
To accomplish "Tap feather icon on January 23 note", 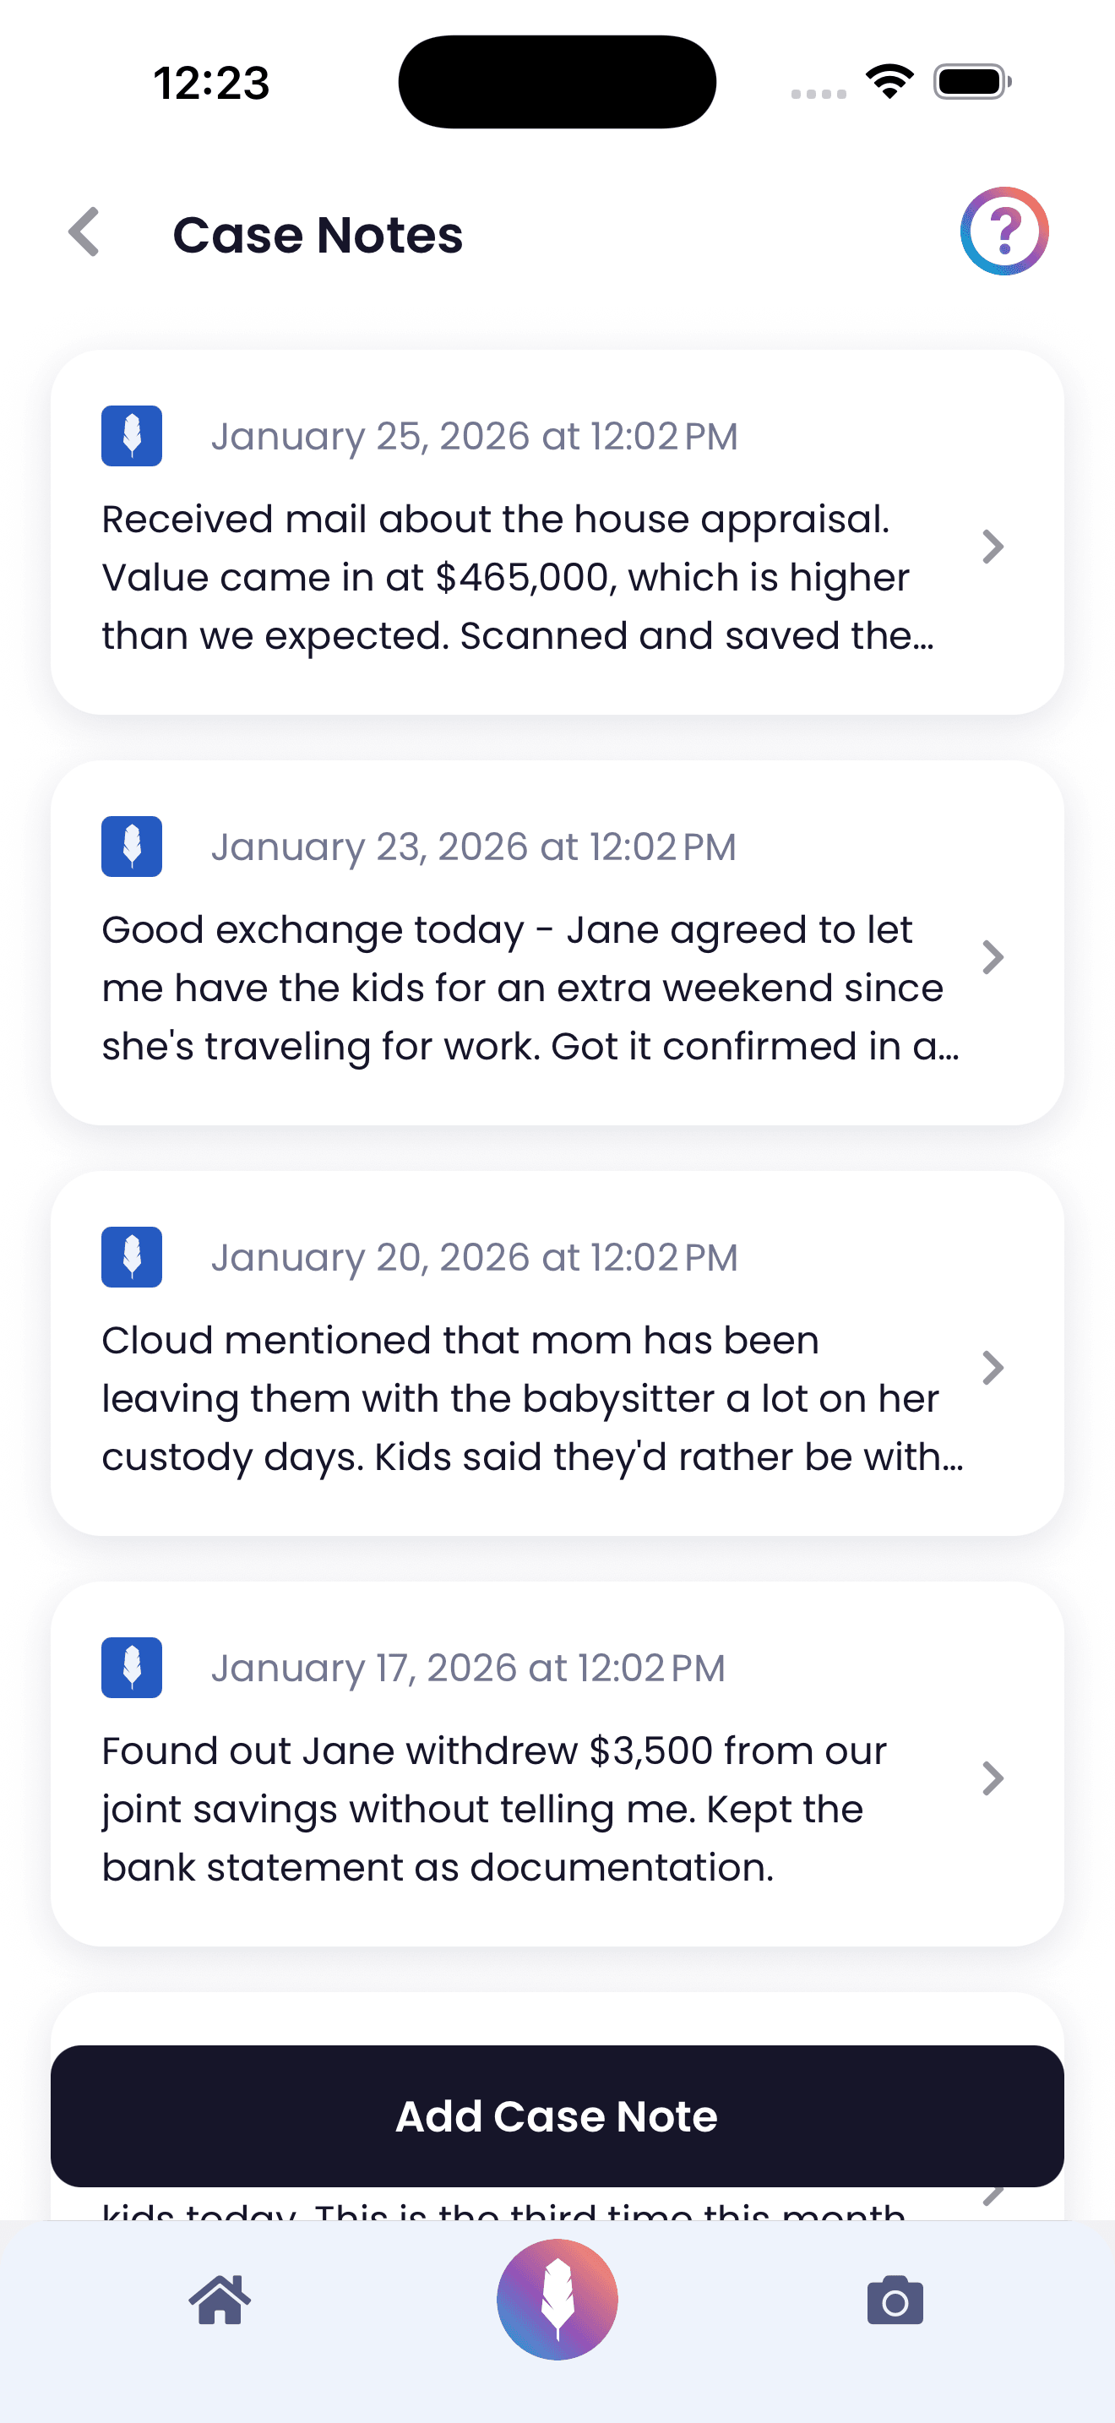I will 132,847.
